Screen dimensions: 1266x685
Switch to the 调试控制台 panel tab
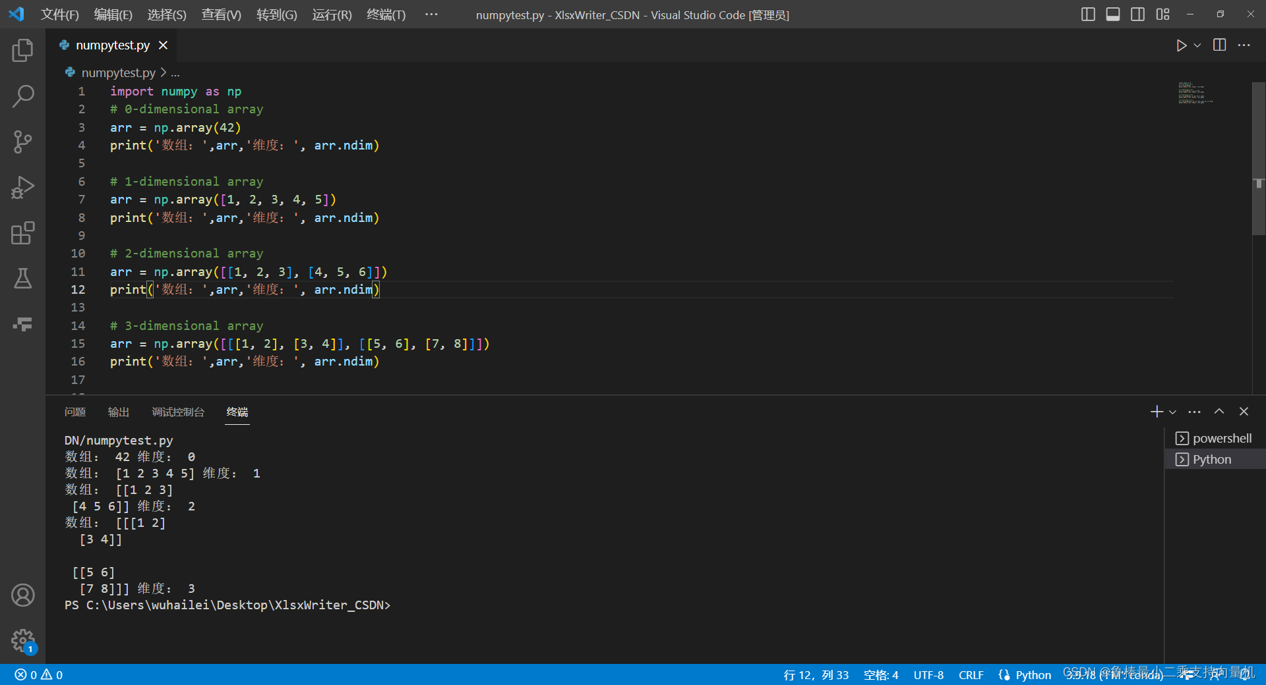178,412
